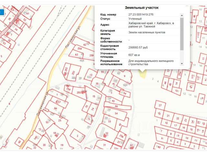Viewport: 207px width, 155px height.
Task: Click parcel 140 near the yellow road
Action: [x=36, y=137]
